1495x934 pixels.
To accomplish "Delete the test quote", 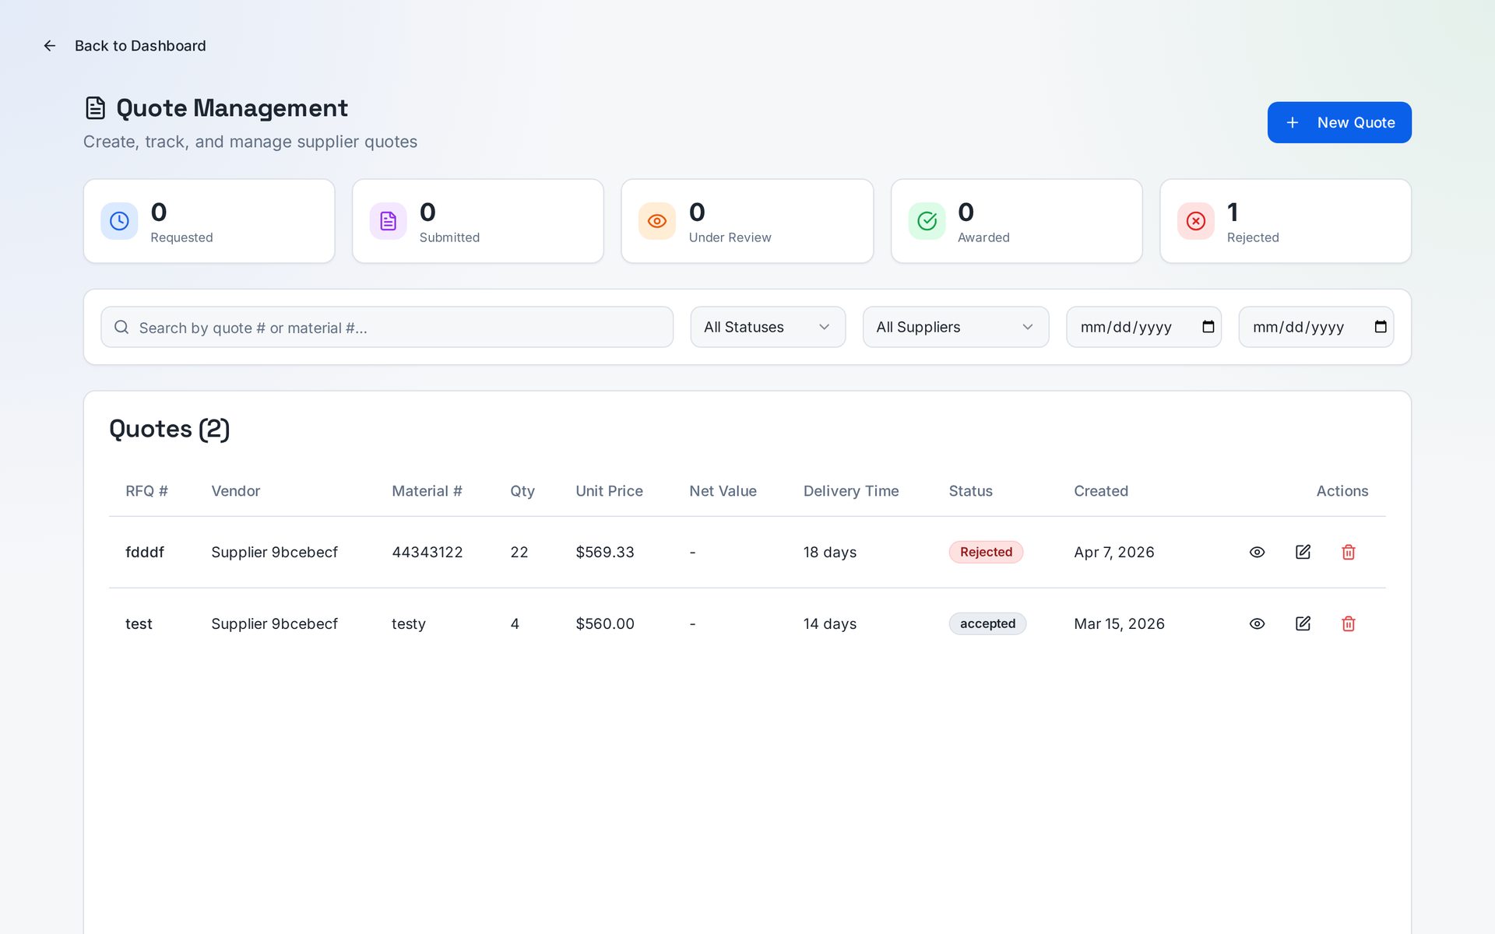I will point(1349,623).
